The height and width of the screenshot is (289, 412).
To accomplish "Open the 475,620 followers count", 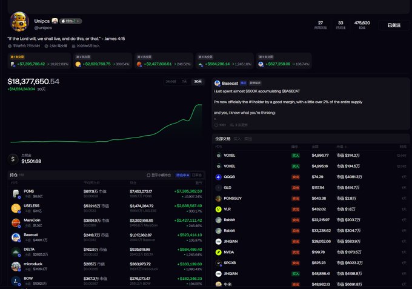I will pos(362,25).
